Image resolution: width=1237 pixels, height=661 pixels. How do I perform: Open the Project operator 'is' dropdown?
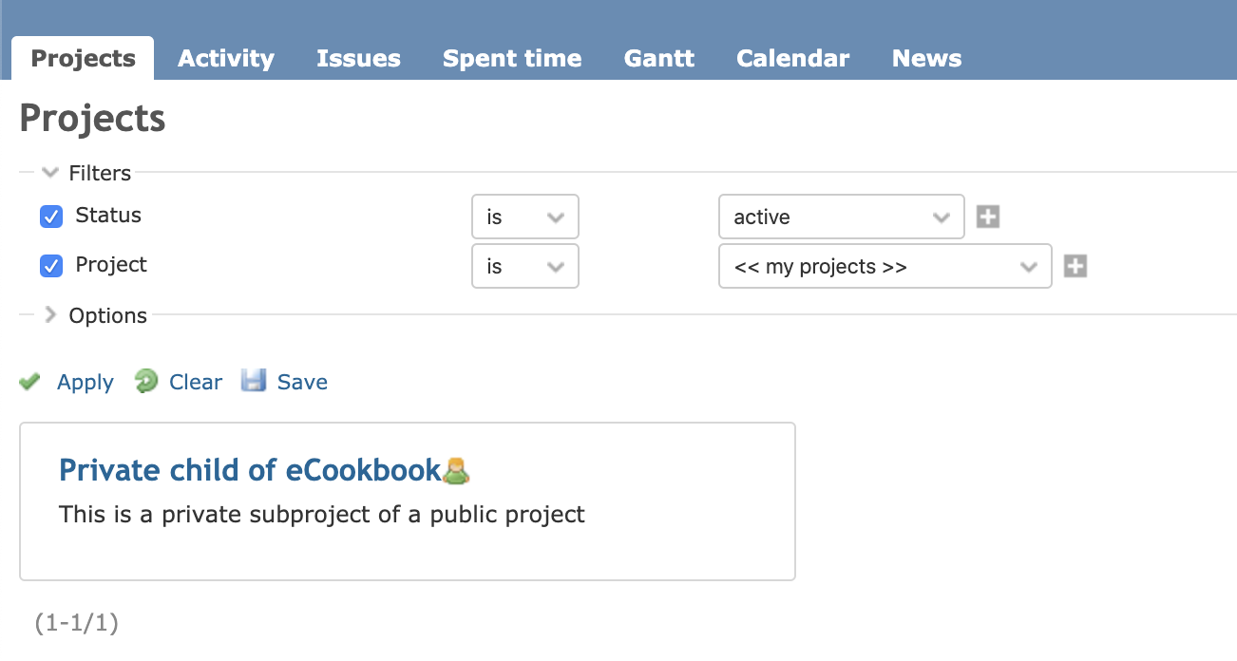click(525, 266)
